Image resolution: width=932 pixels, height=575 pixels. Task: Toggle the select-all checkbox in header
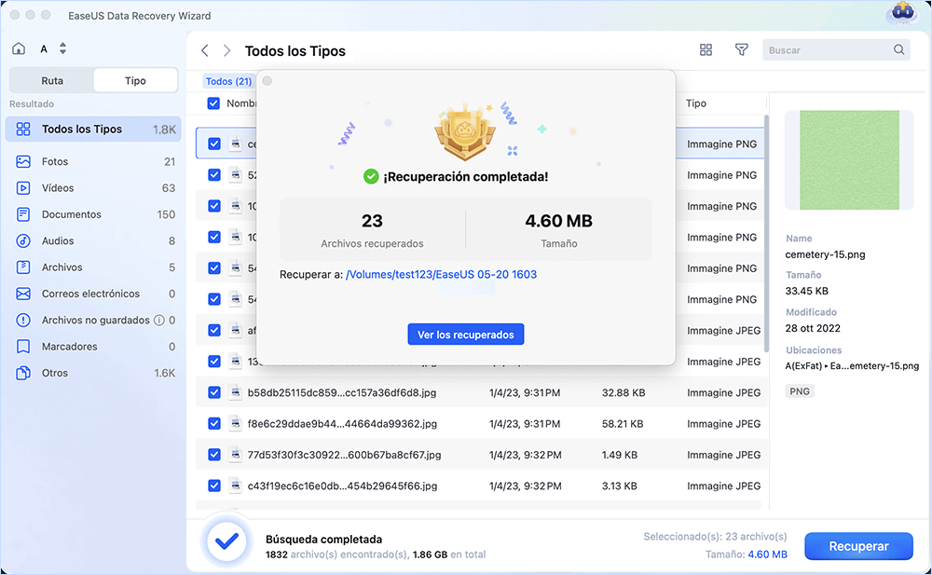[213, 103]
